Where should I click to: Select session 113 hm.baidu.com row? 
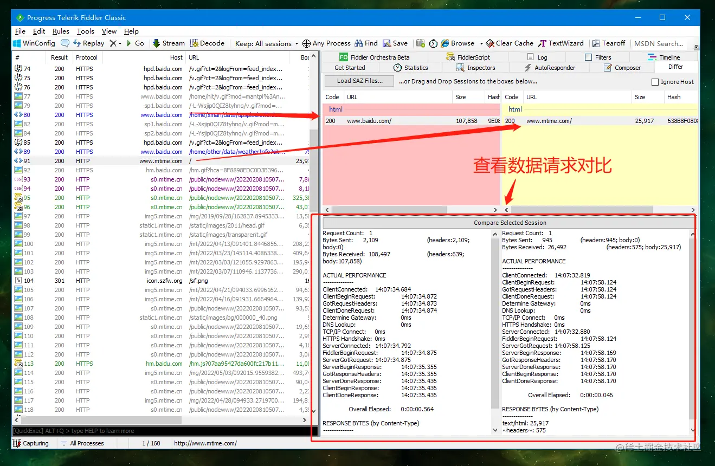point(161,364)
